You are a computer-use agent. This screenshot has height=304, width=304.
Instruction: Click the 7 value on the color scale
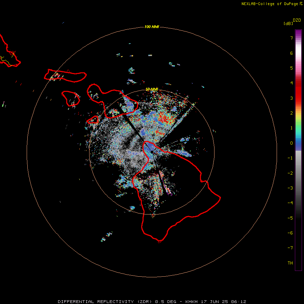pos(292,38)
